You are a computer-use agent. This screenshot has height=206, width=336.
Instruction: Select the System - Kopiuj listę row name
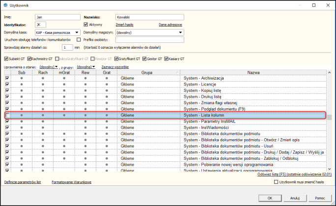pos(202,90)
